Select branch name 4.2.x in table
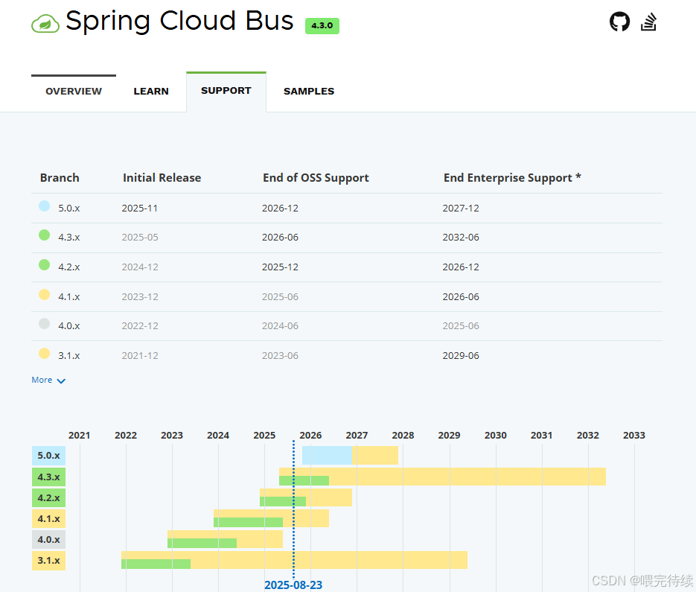696x592 pixels. click(x=68, y=267)
